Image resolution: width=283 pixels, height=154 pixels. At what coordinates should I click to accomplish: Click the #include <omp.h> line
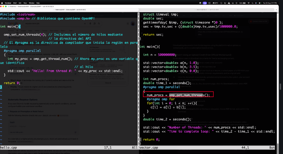(47, 18)
